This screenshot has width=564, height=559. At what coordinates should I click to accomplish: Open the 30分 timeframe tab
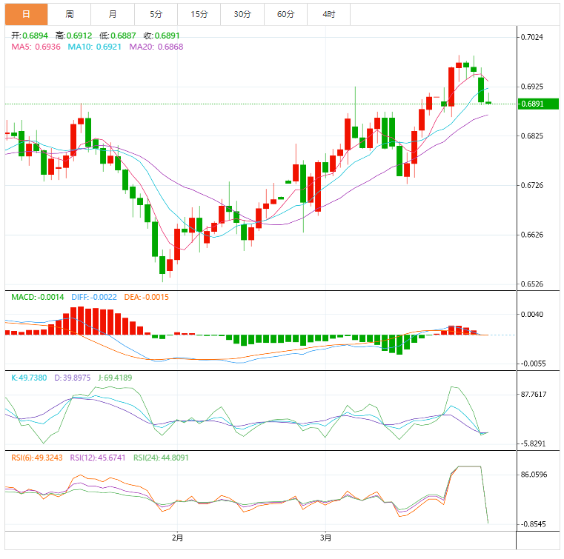242,14
